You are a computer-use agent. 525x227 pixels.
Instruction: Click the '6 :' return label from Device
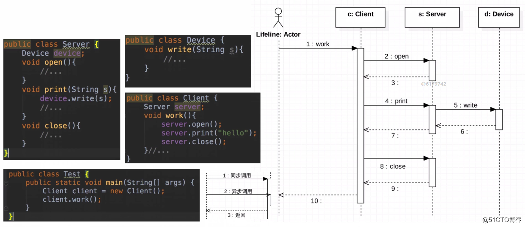coord(464,132)
